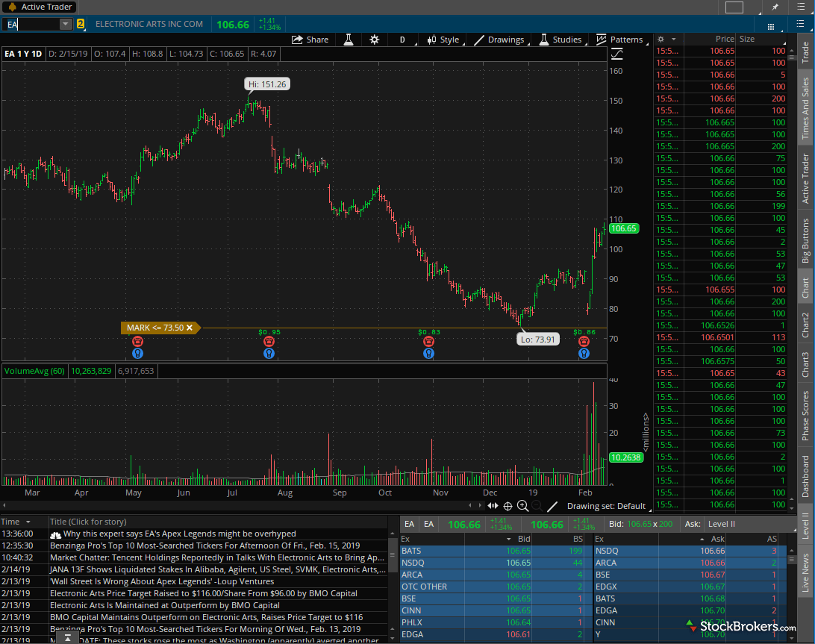Open Times And Sales side tab
This screenshot has width=815, height=644.
click(805, 107)
